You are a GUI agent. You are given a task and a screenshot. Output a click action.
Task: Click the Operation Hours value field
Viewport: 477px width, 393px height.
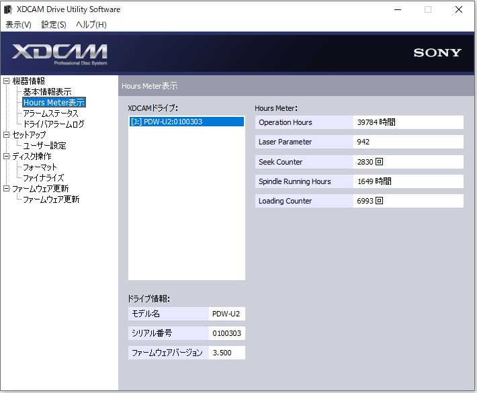408,122
